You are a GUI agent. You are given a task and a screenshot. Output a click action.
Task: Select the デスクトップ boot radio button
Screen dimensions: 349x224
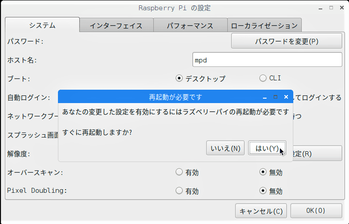tap(179, 78)
